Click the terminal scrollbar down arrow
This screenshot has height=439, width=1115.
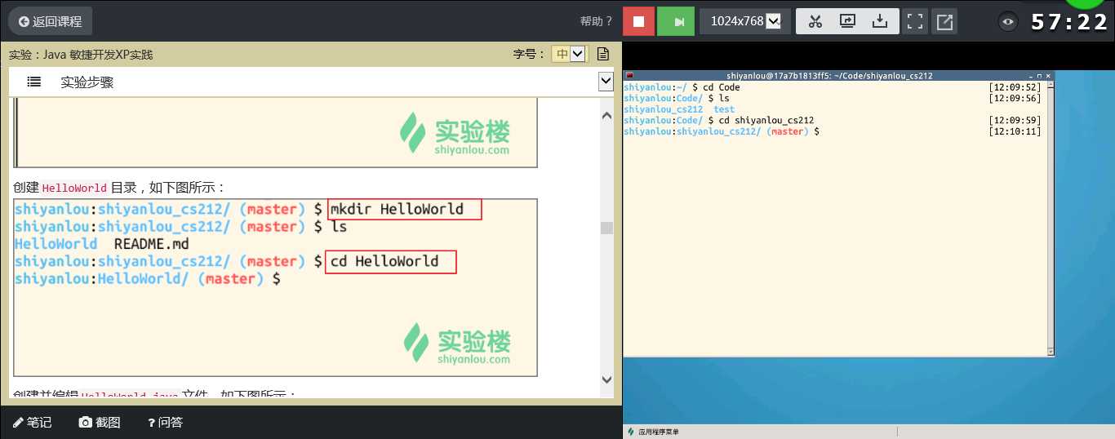(1051, 351)
